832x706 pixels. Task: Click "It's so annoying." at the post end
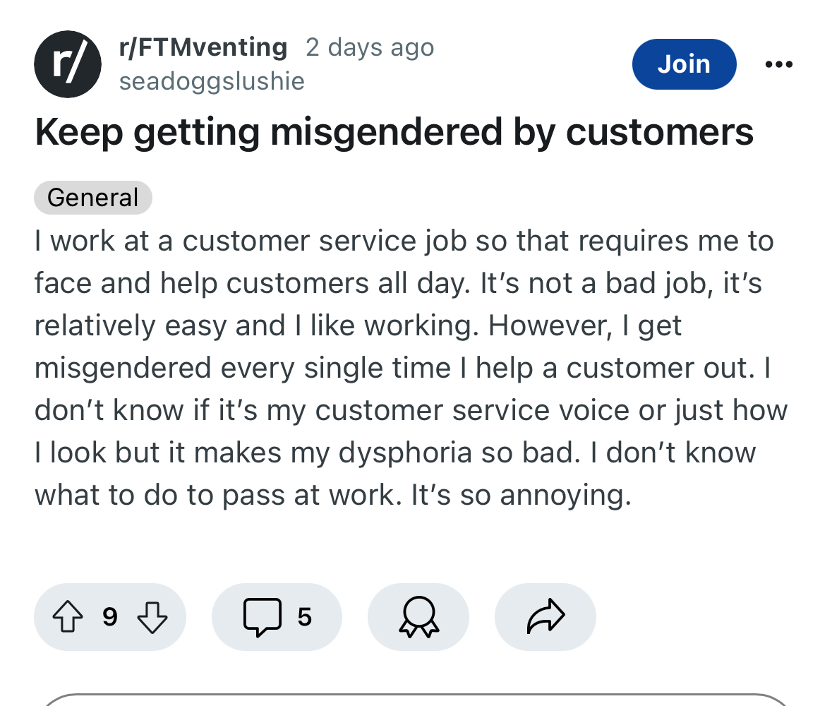[521, 496]
